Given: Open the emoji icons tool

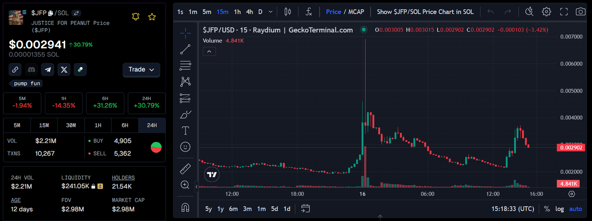Looking at the screenshot, I should [x=185, y=147].
